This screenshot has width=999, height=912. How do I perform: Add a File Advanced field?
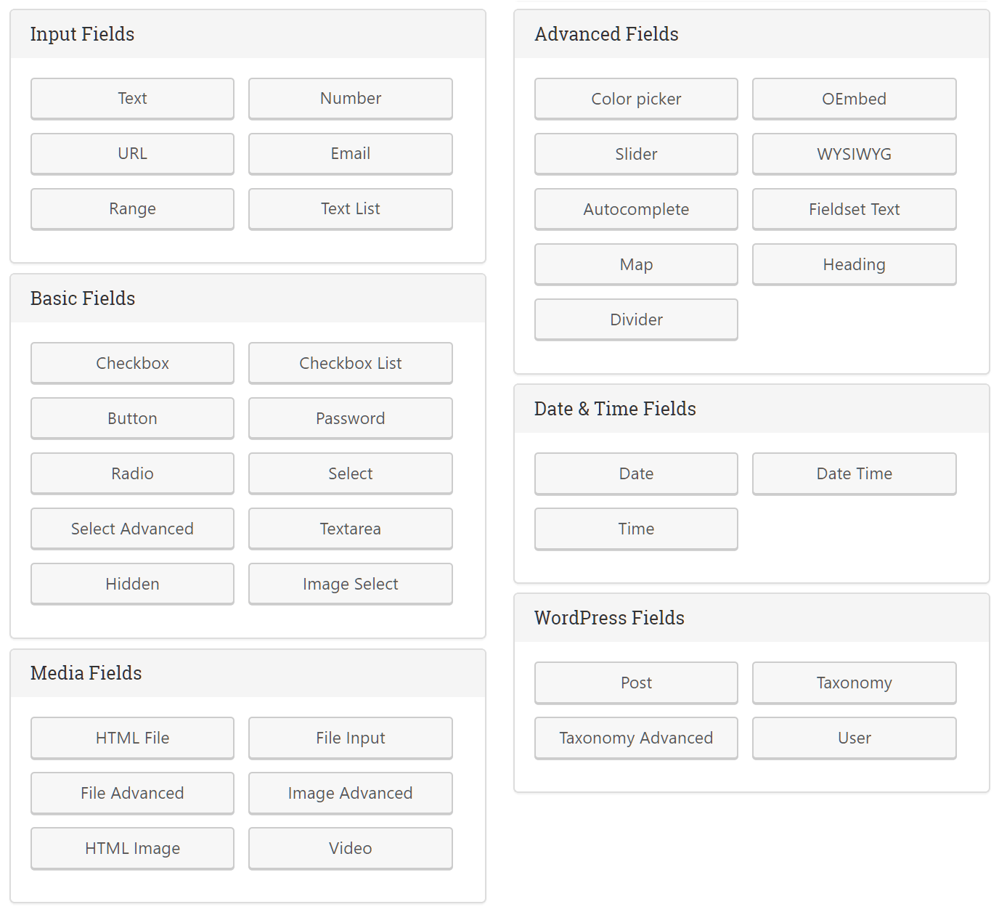point(132,793)
